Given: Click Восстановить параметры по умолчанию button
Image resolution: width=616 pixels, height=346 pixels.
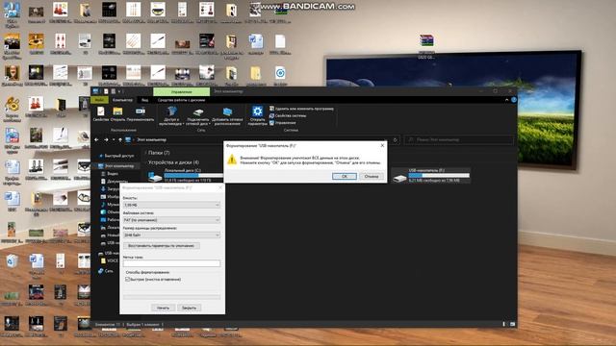Looking at the screenshot, I should click(x=162, y=246).
